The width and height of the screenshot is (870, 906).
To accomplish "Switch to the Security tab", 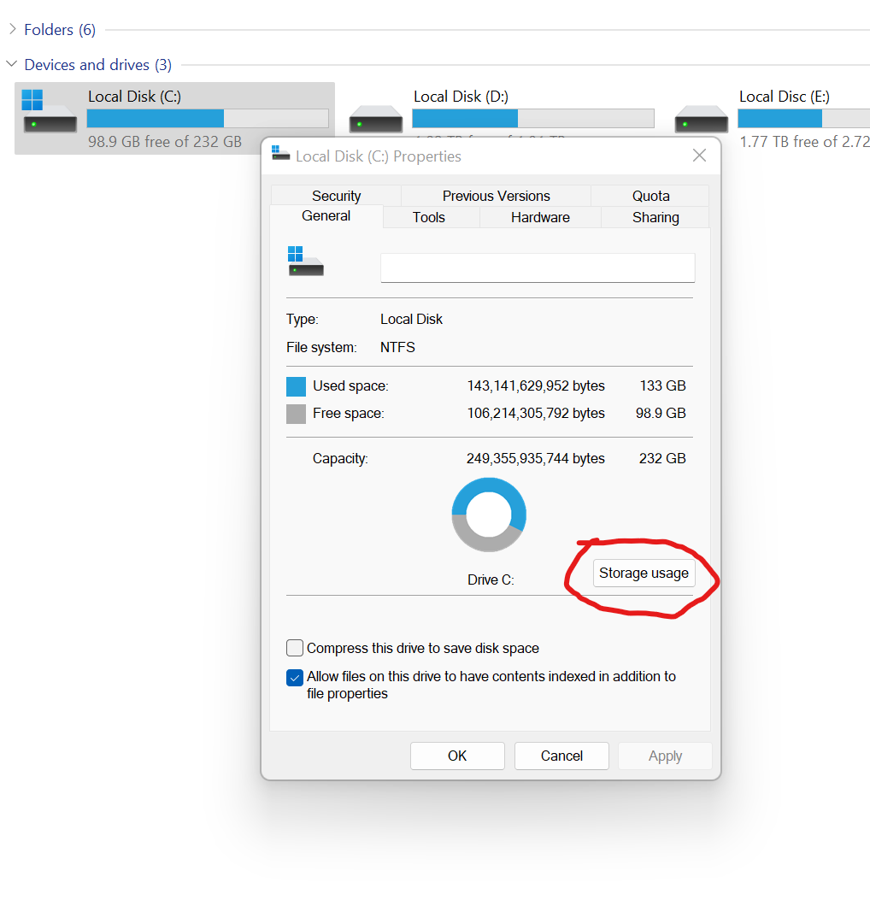I will pos(336,196).
